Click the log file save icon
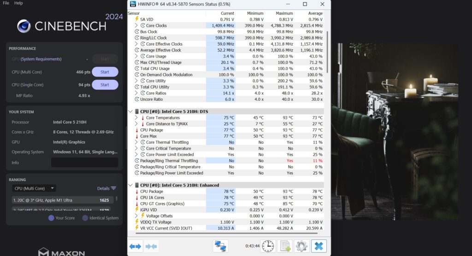The height and width of the screenshot is (256, 472). (x=285, y=246)
